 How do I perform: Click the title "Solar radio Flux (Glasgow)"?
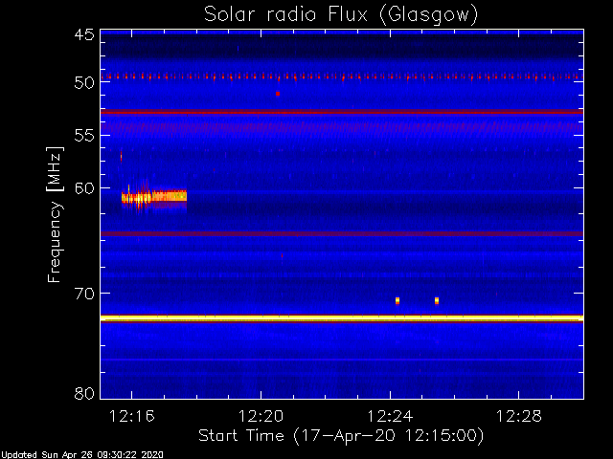tap(341, 15)
